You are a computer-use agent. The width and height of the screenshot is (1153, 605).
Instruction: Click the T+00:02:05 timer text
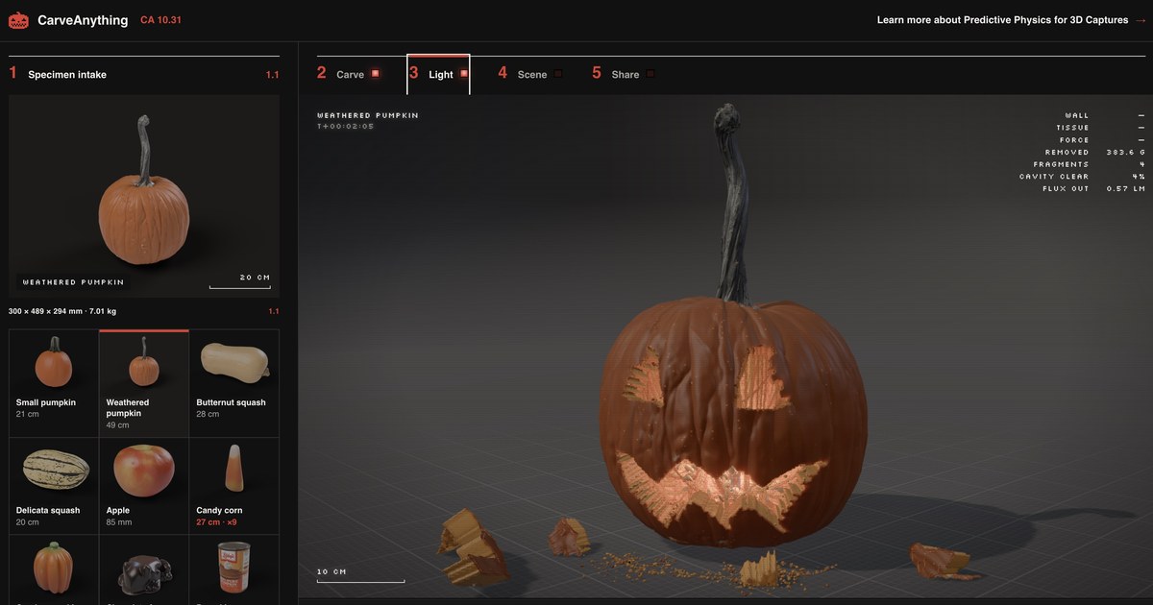click(346, 127)
